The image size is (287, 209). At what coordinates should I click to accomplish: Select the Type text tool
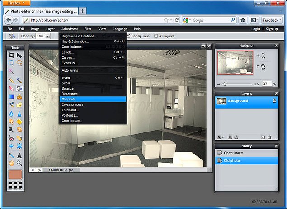point(19,155)
